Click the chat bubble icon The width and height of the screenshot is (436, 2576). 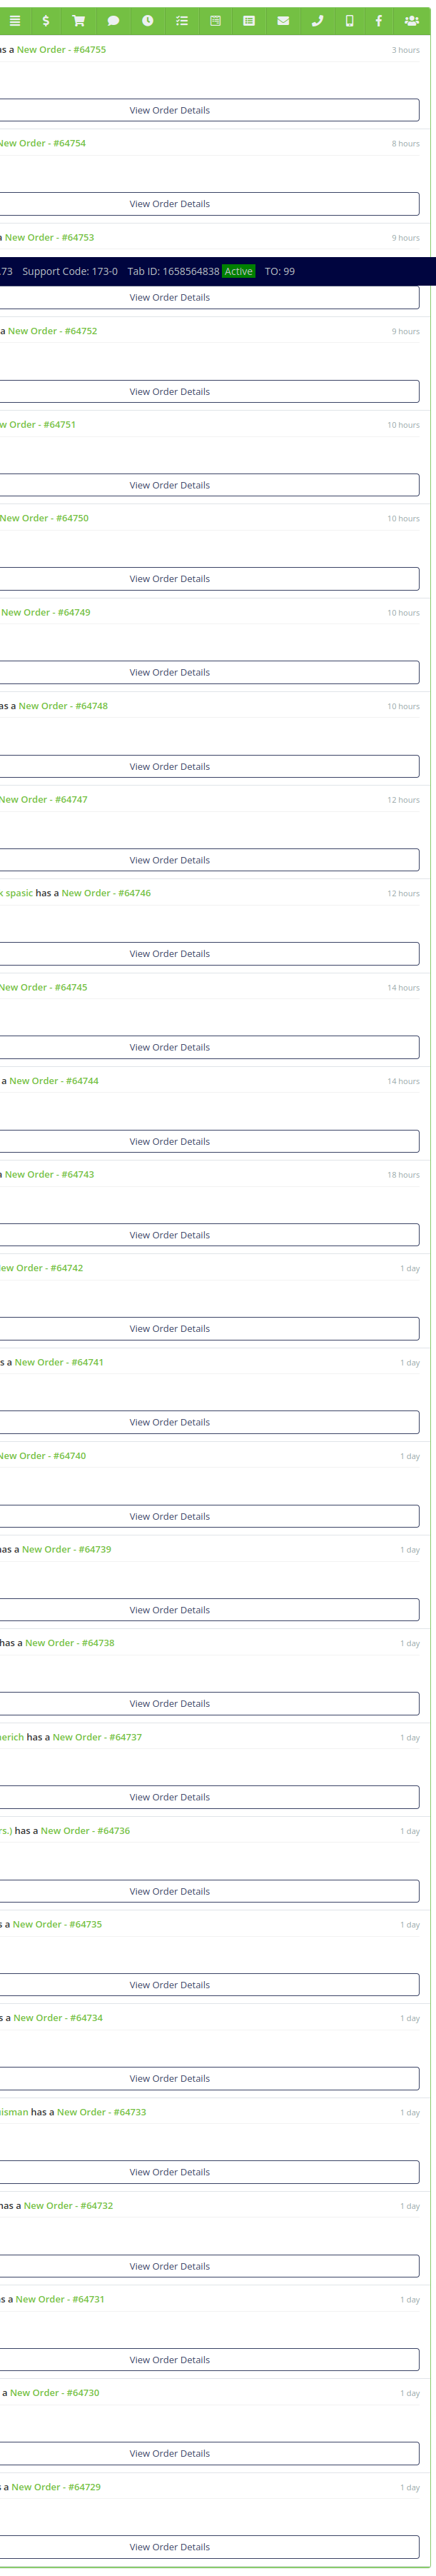coord(113,20)
